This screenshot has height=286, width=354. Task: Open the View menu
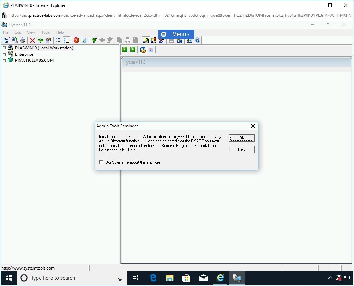coord(31,32)
